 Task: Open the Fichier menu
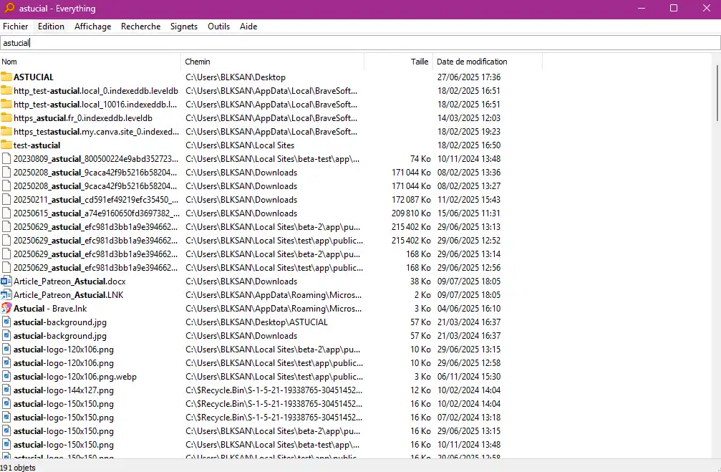coord(15,27)
